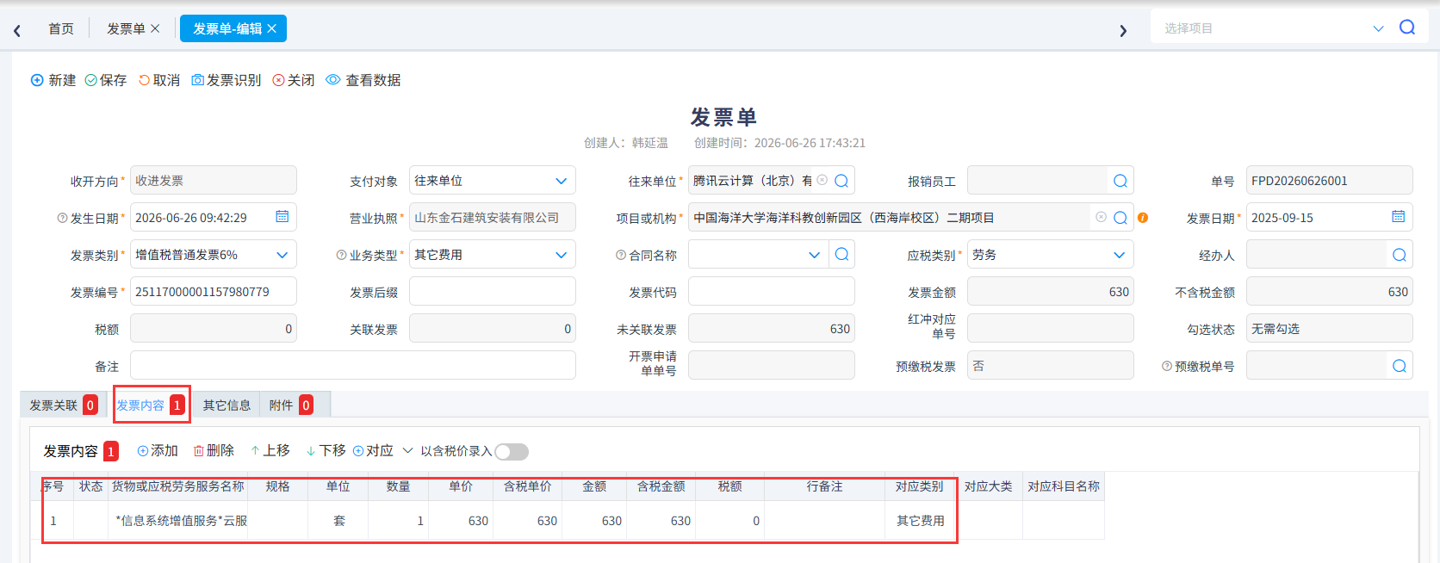
Task: Click the 发票金额 field showing 630
Action: pyautogui.click(x=1051, y=291)
